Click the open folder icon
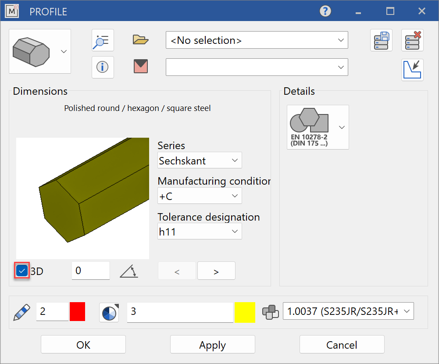Screen dimensions: 439x364 pos(140,40)
